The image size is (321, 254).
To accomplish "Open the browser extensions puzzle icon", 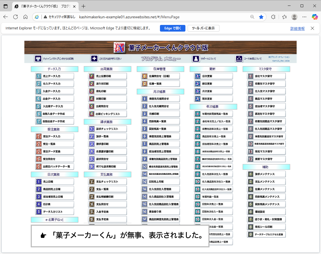I will tap(273, 17).
